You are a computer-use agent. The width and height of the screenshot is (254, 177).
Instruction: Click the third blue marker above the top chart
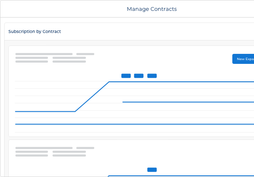(152, 76)
